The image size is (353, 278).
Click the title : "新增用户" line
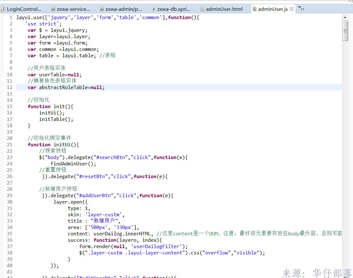(x=94, y=221)
